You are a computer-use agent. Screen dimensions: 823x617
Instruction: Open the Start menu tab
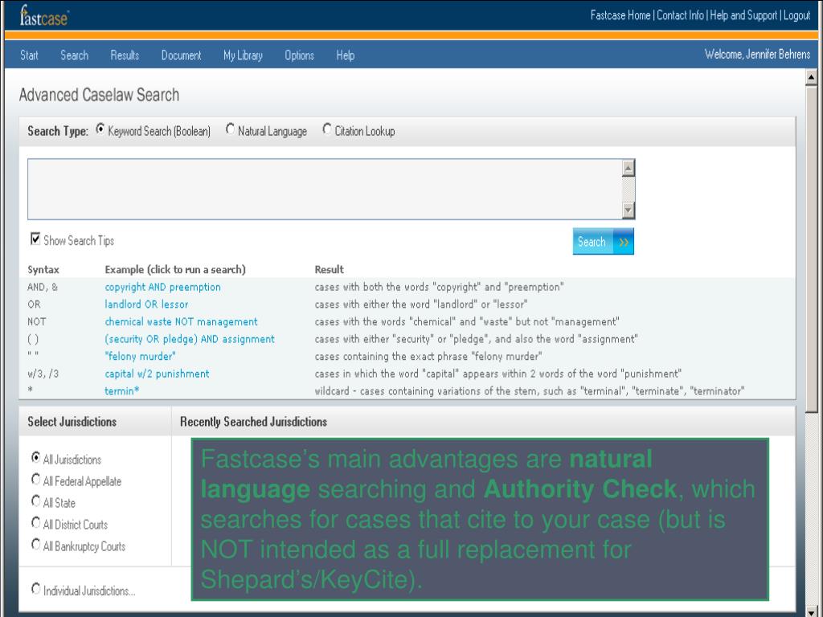tap(30, 55)
